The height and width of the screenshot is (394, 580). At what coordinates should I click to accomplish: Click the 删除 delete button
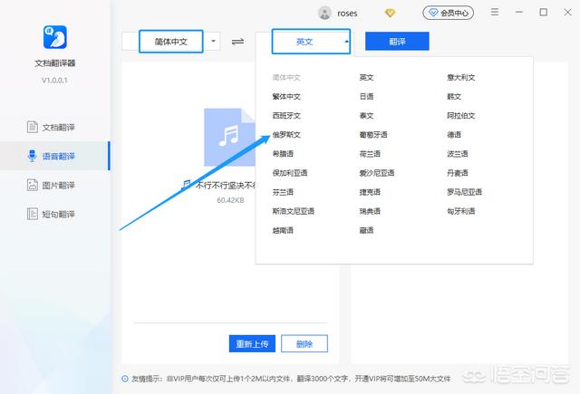click(304, 343)
